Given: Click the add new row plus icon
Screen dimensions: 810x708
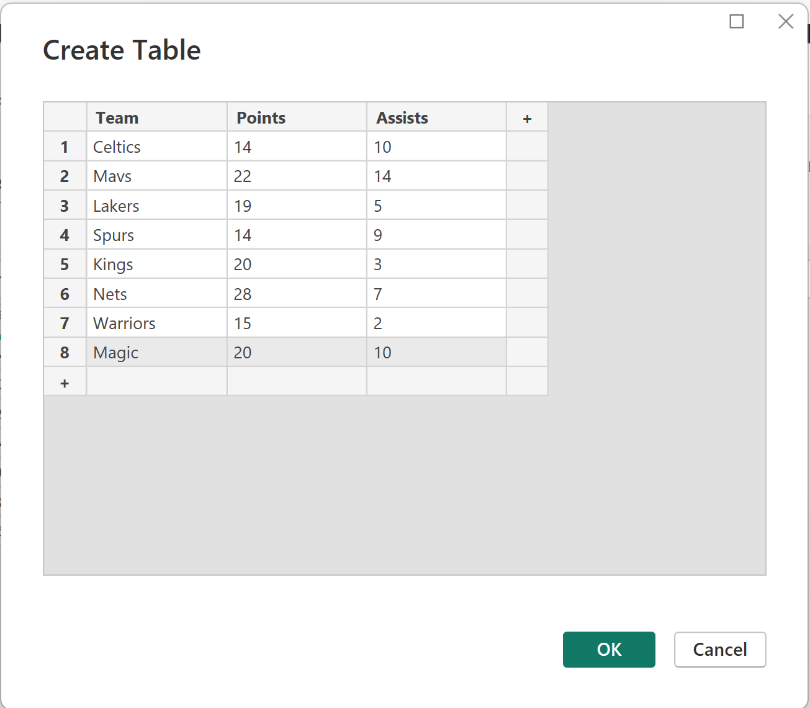Looking at the screenshot, I should pyautogui.click(x=65, y=381).
